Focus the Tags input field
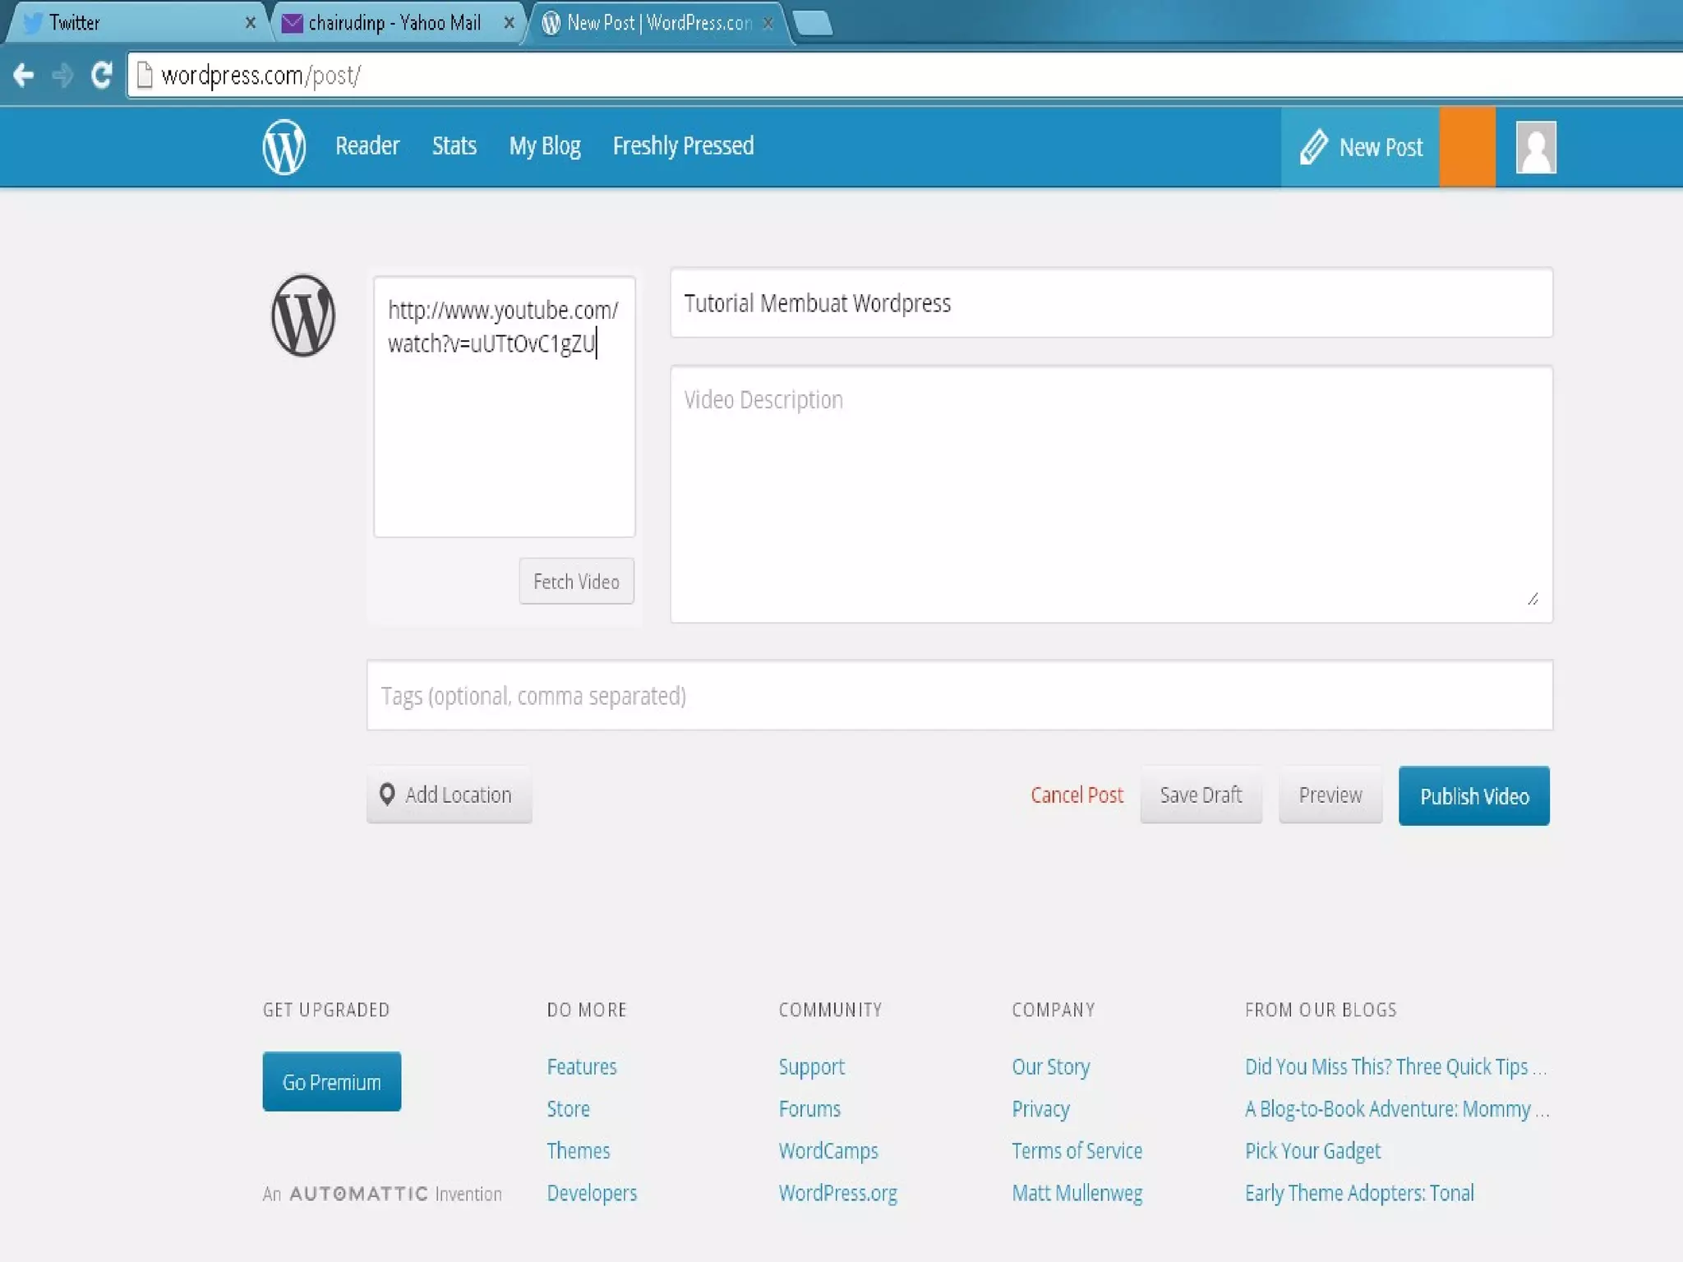 point(959,695)
